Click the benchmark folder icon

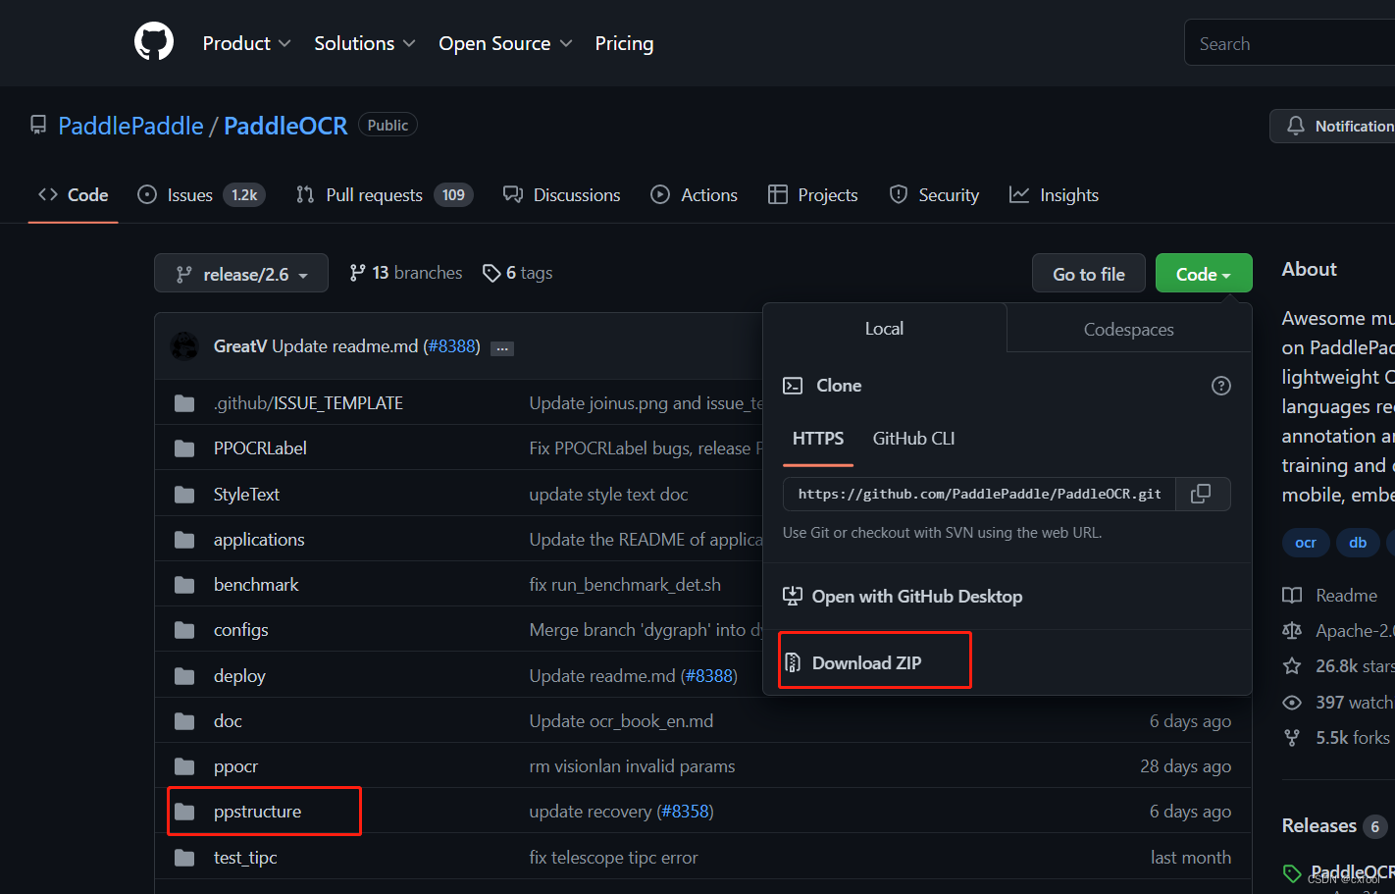[x=184, y=585]
